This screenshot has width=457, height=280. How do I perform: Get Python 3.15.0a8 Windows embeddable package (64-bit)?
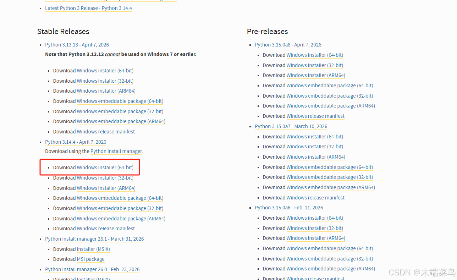(x=330, y=86)
